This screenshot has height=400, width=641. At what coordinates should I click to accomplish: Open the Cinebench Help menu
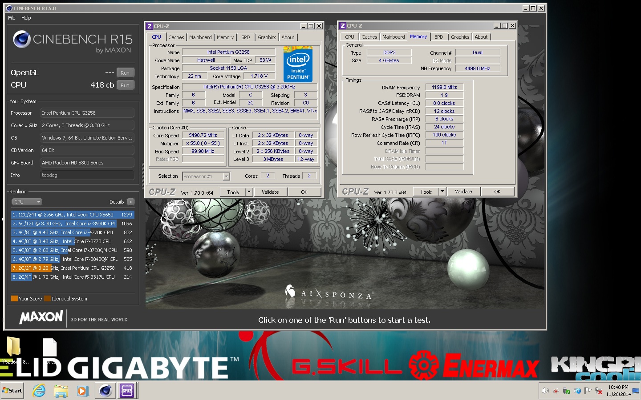(x=26, y=18)
